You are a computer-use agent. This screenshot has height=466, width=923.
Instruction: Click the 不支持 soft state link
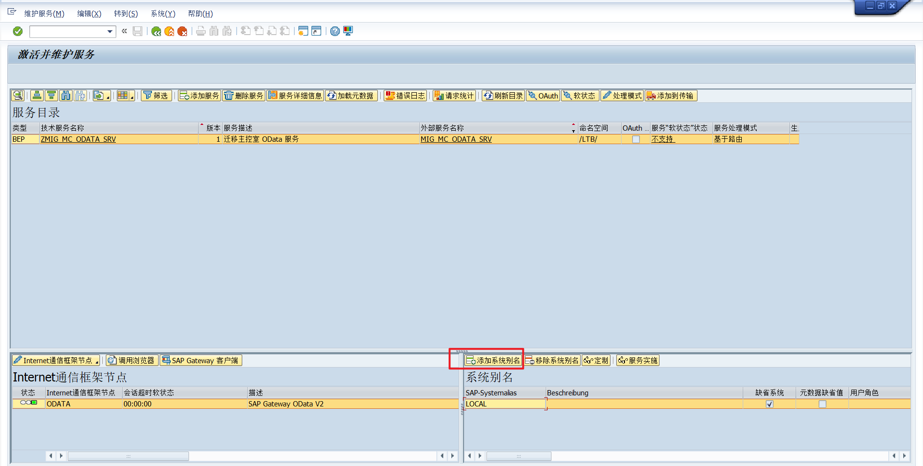(x=663, y=139)
